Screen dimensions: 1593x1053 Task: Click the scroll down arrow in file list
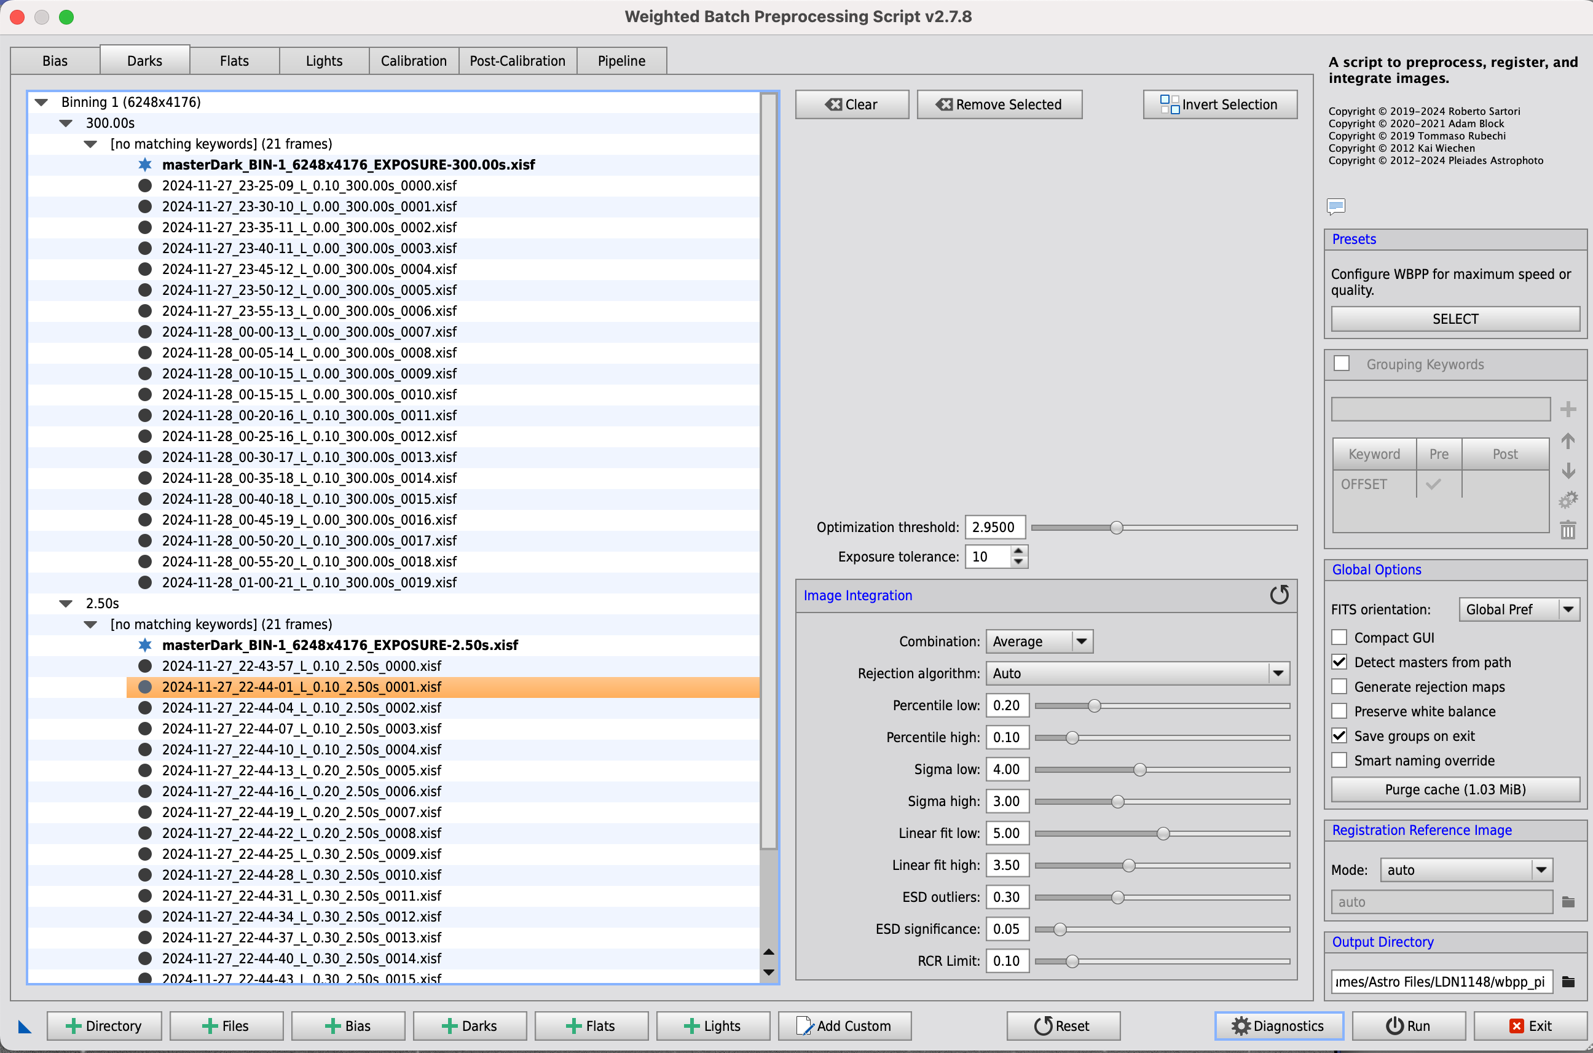click(x=769, y=972)
